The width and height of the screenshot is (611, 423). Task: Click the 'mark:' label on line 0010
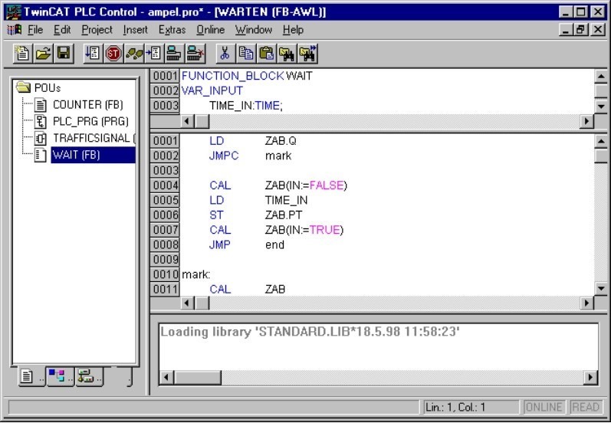click(196, 274)
